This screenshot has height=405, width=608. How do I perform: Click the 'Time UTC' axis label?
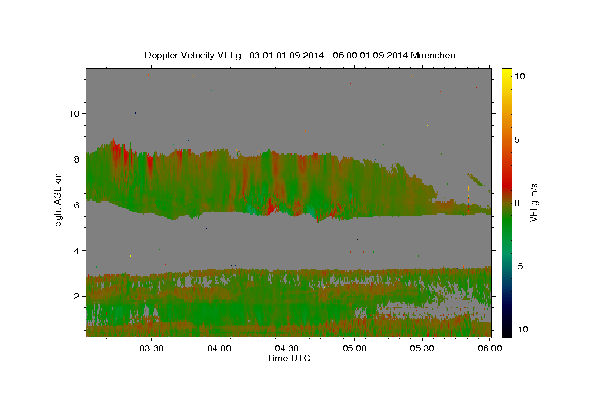pyautogui.click(x=288, y=358)
